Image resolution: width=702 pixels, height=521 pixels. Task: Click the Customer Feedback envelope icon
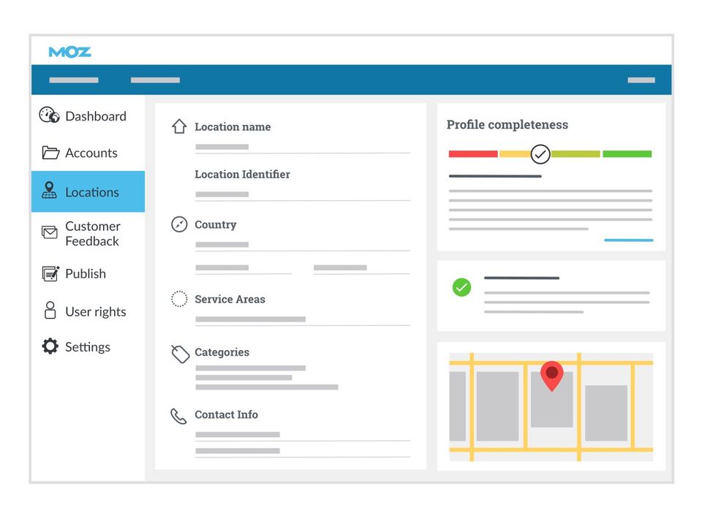(49, 232)
